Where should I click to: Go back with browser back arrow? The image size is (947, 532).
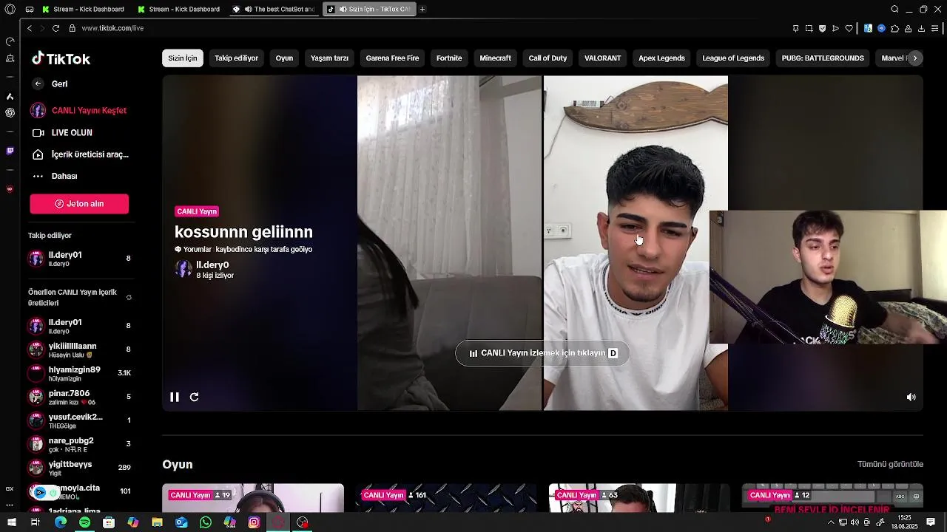[x=30, y=28]
